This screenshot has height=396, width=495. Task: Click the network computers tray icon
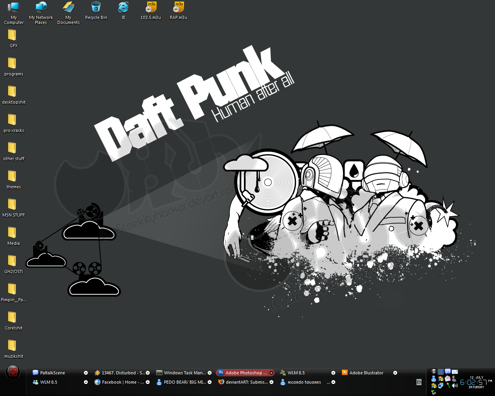pyautogui.click(x=440, y=386)
